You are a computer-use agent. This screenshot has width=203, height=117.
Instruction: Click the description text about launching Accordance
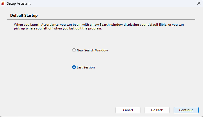99,25
